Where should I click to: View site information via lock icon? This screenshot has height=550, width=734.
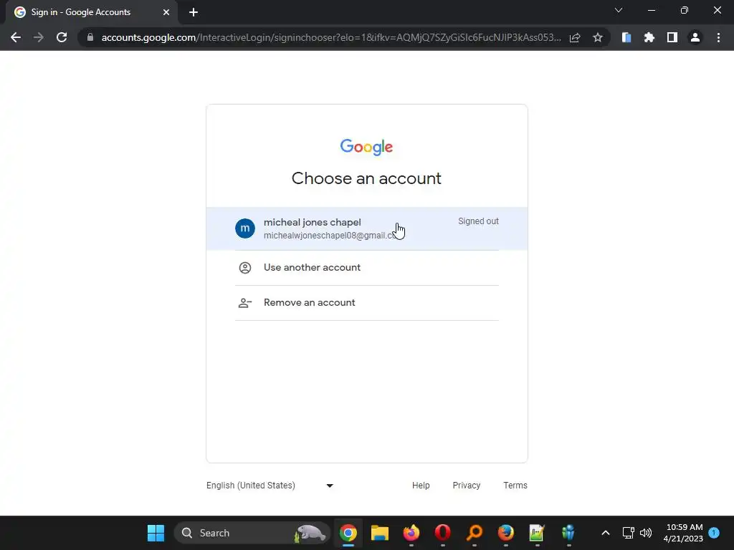(90, 37)
